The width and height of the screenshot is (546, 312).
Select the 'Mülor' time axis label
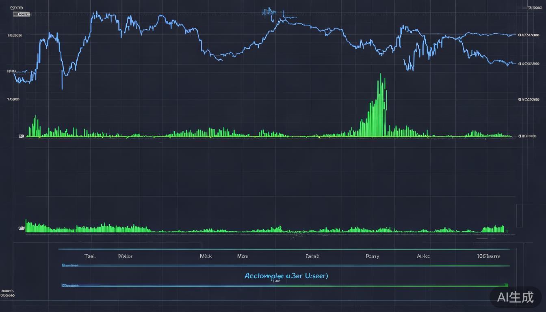click(x=125, y=256)
